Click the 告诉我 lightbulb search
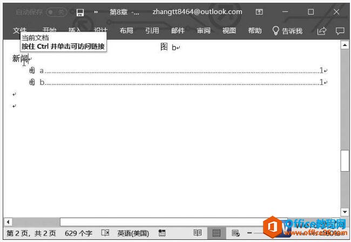 (x=287, y=30)
